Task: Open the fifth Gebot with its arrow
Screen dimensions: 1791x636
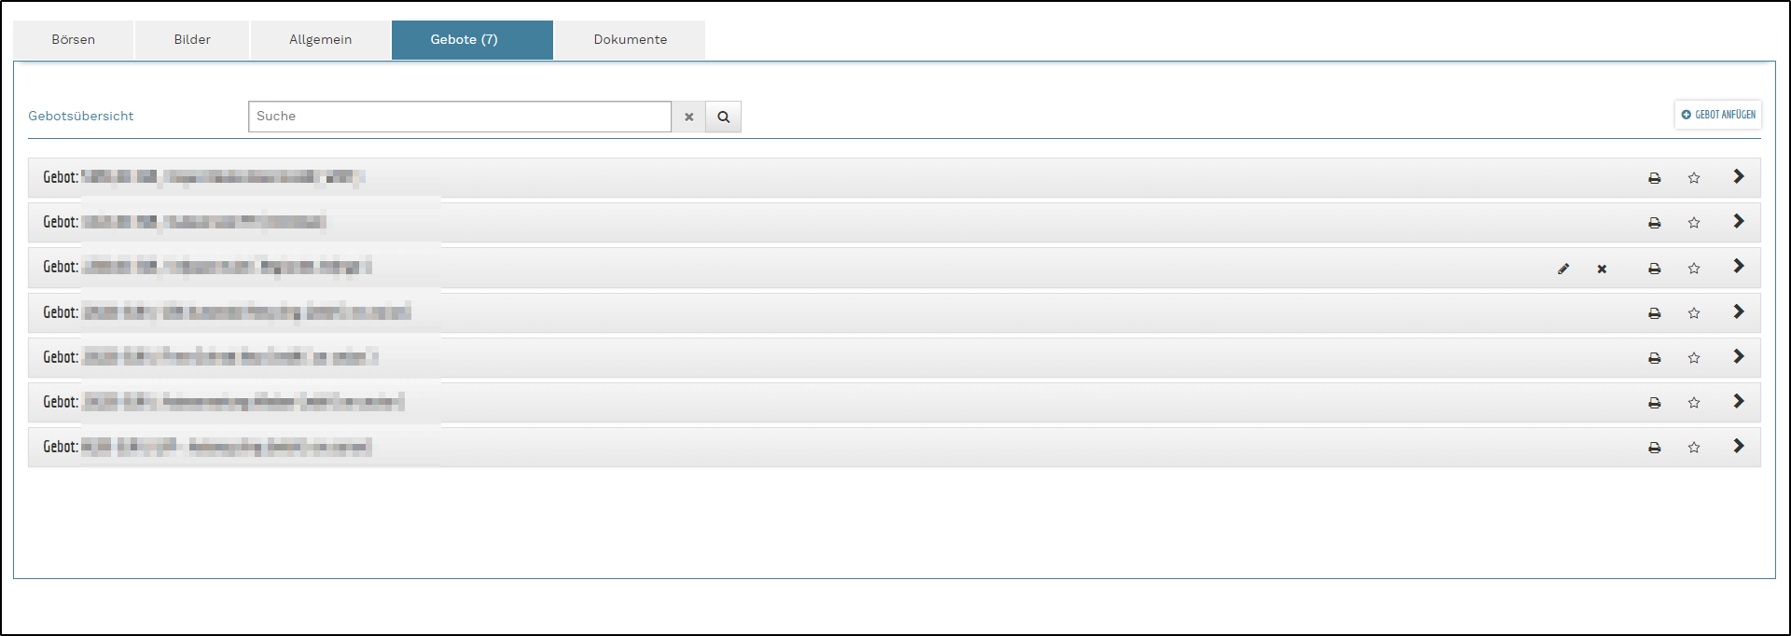Action: tap(1739, 356)
